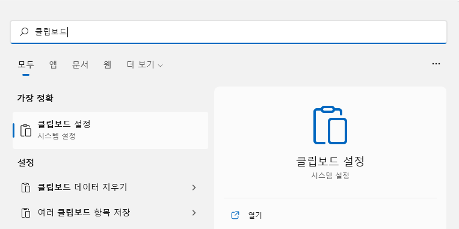
Task: Click the 가장 정확 section heading
Action: click(35, 98)
